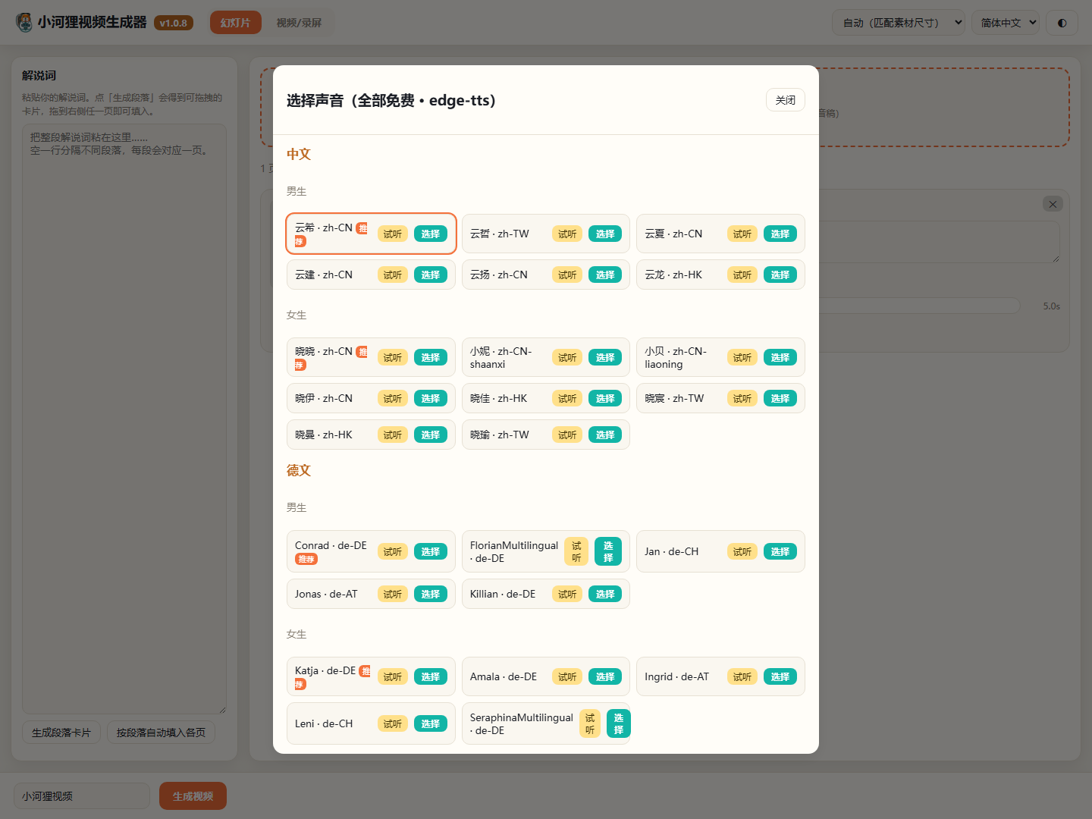
Task: Preview the FlorianMultilingual de-DE voice
Action: tap(576, 552)
